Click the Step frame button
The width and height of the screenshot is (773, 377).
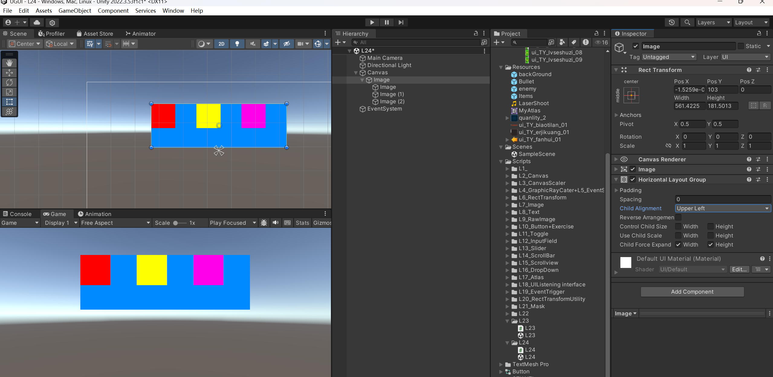(401, 22)
